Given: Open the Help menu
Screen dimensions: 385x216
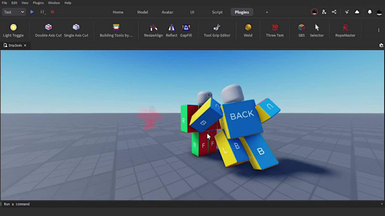Looking at the screenshot, I should click(x=68, y=3).
